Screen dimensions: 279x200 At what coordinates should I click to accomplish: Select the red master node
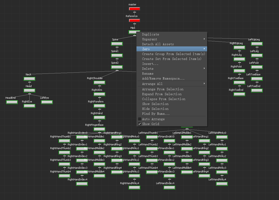tap(134, 9)
